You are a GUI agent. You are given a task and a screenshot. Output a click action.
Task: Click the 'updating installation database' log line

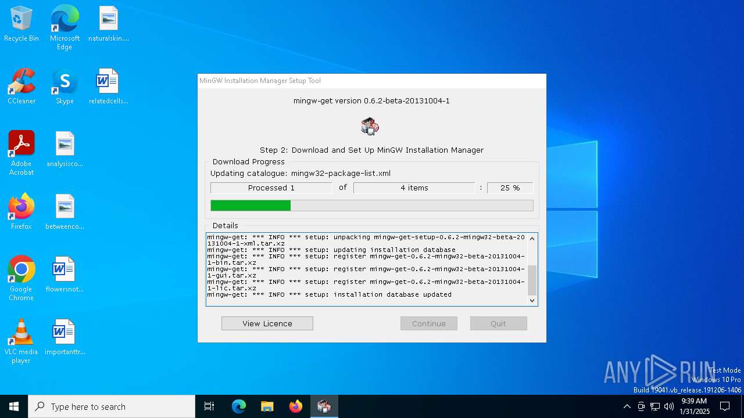click(331, 250)
